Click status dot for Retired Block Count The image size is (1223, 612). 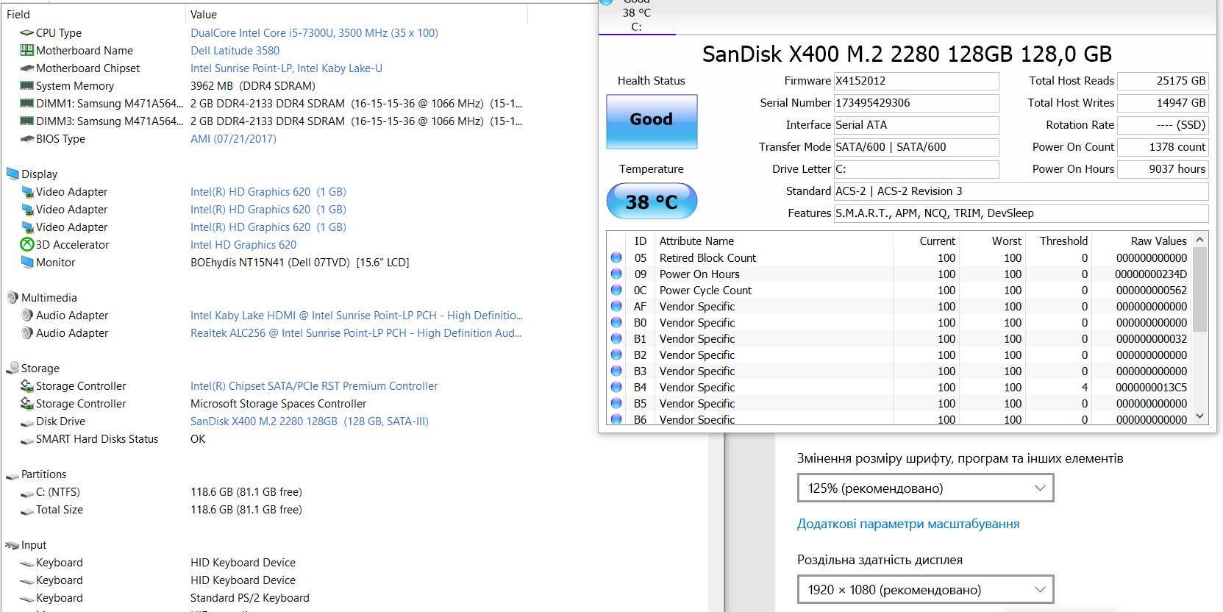click(616, 258)
